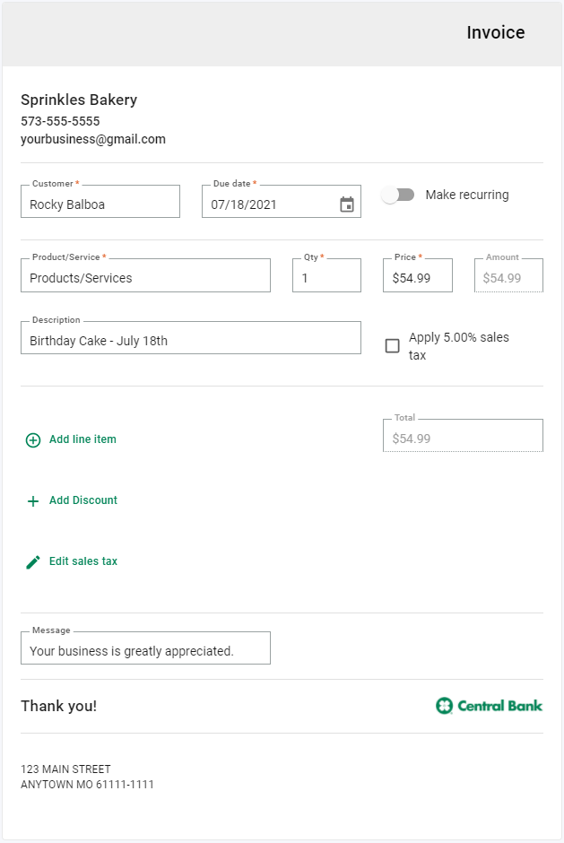The height and width of the screenshot is (843, 564).
Task: Open the calendar date picker icon
Action: [x=344, y=202]
